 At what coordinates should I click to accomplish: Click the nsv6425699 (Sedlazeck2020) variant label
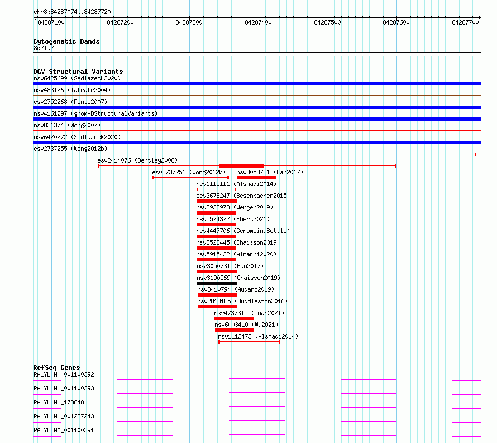point(77,78)
